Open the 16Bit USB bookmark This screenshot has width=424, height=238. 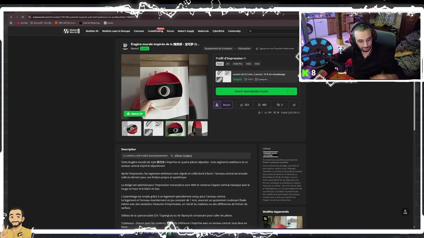coord(65,23)
